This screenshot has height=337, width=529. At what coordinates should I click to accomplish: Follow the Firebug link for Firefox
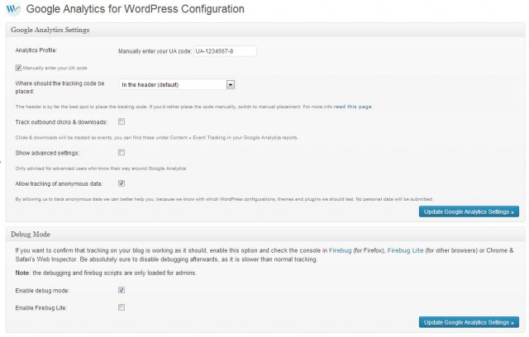tap(340, 250)
